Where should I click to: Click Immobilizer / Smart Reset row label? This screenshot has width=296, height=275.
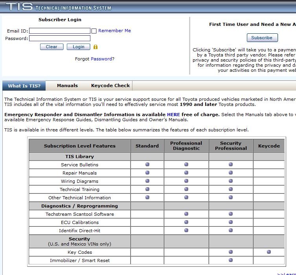(x=80, y=260)
